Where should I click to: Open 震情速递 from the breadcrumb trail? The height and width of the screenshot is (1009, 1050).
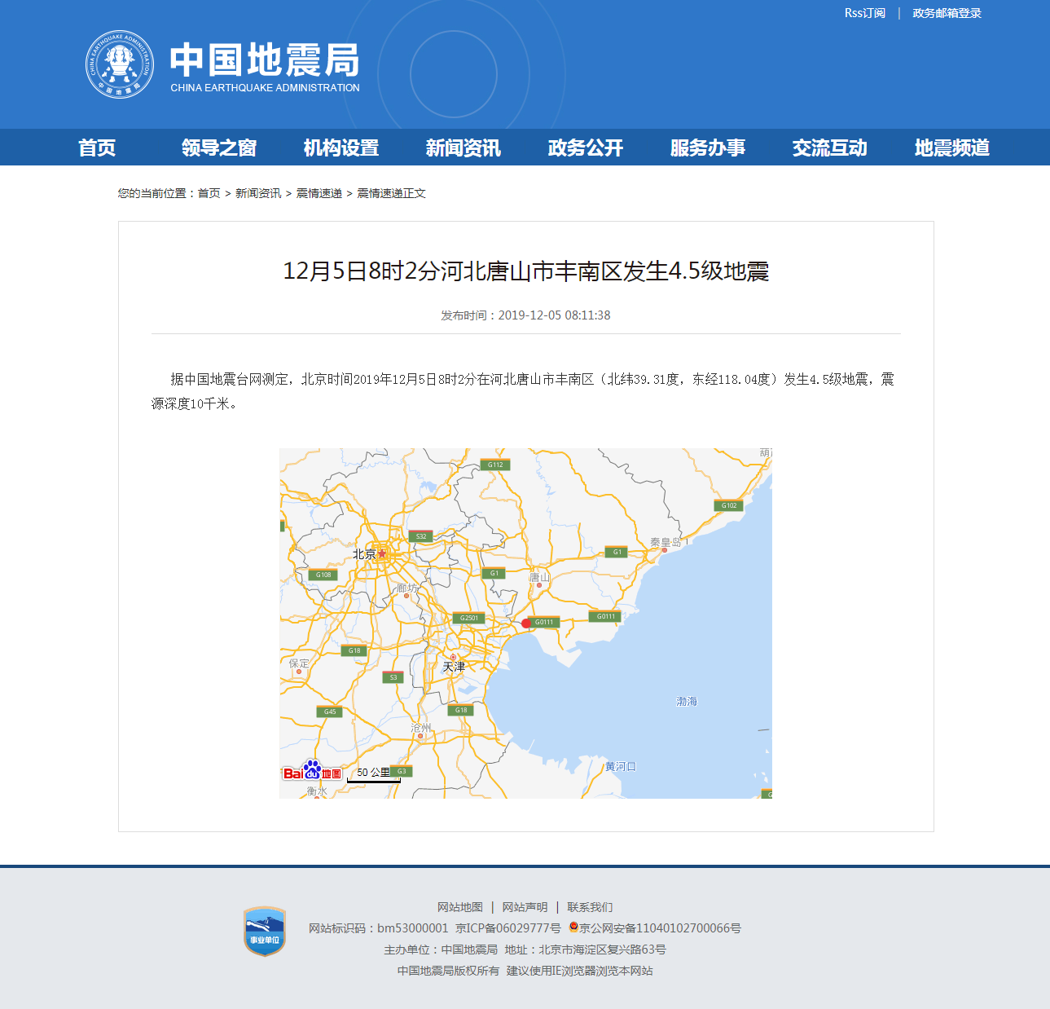(x=319, y=193)
